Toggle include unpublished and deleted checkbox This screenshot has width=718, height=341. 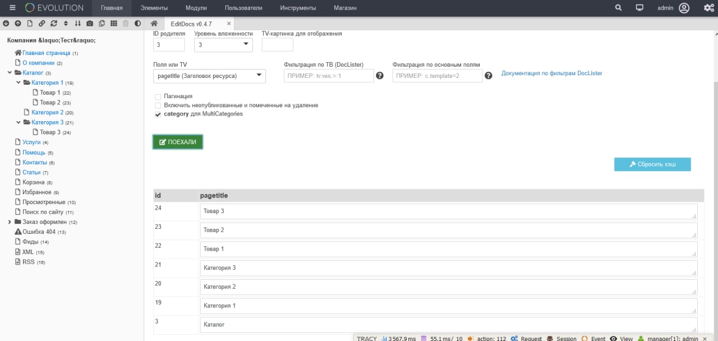pyautogui.click(x=158, y=105)
